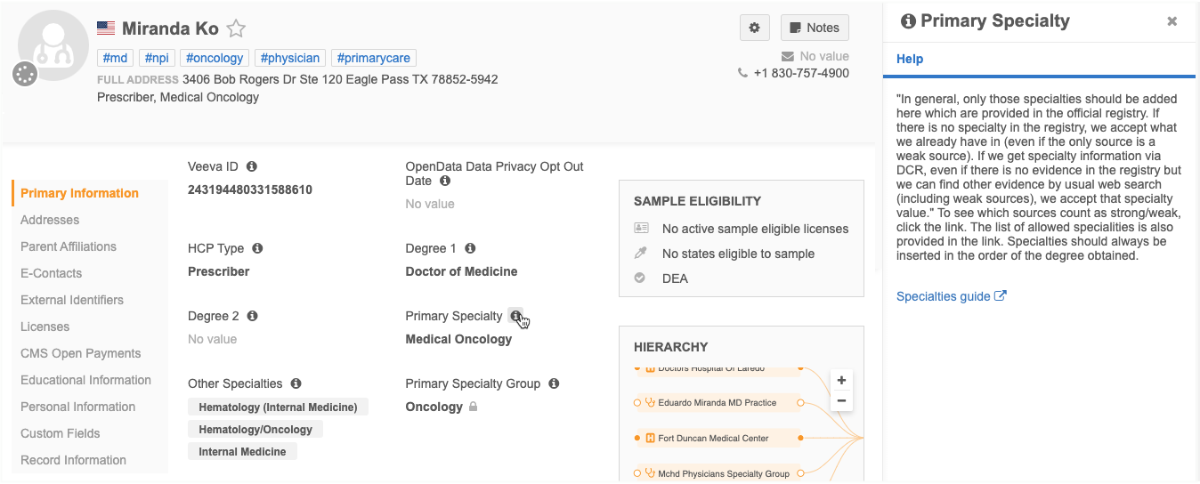
Task: Click the Degree 1 info icon
Action: [x=470, y=248]
